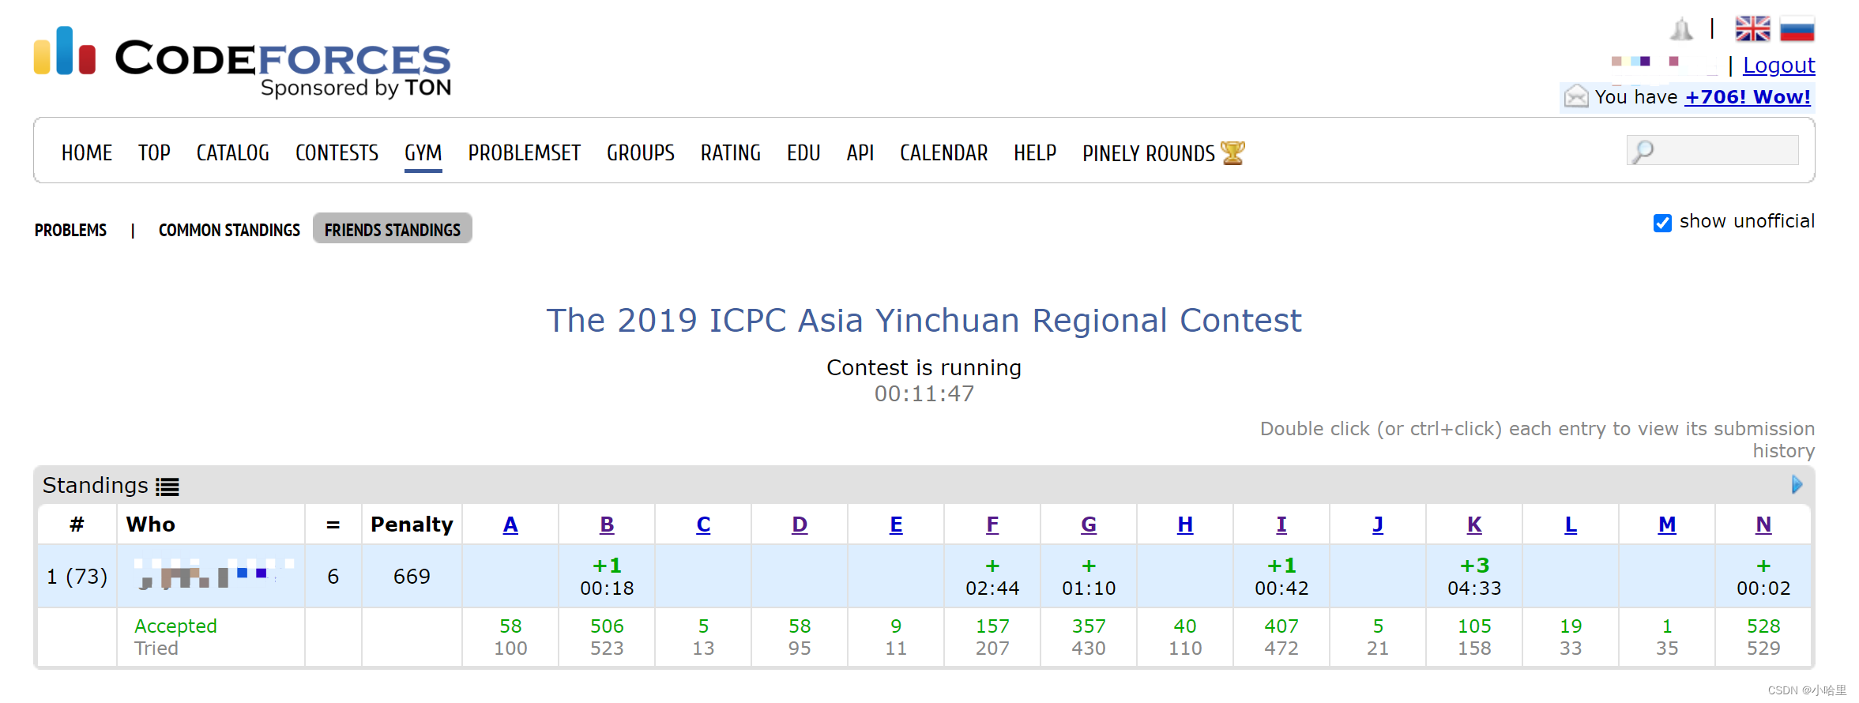Open the GYM menu item
Image resolution: width=1859 pixels, height=703 pixels.
(x=423, y=152)
